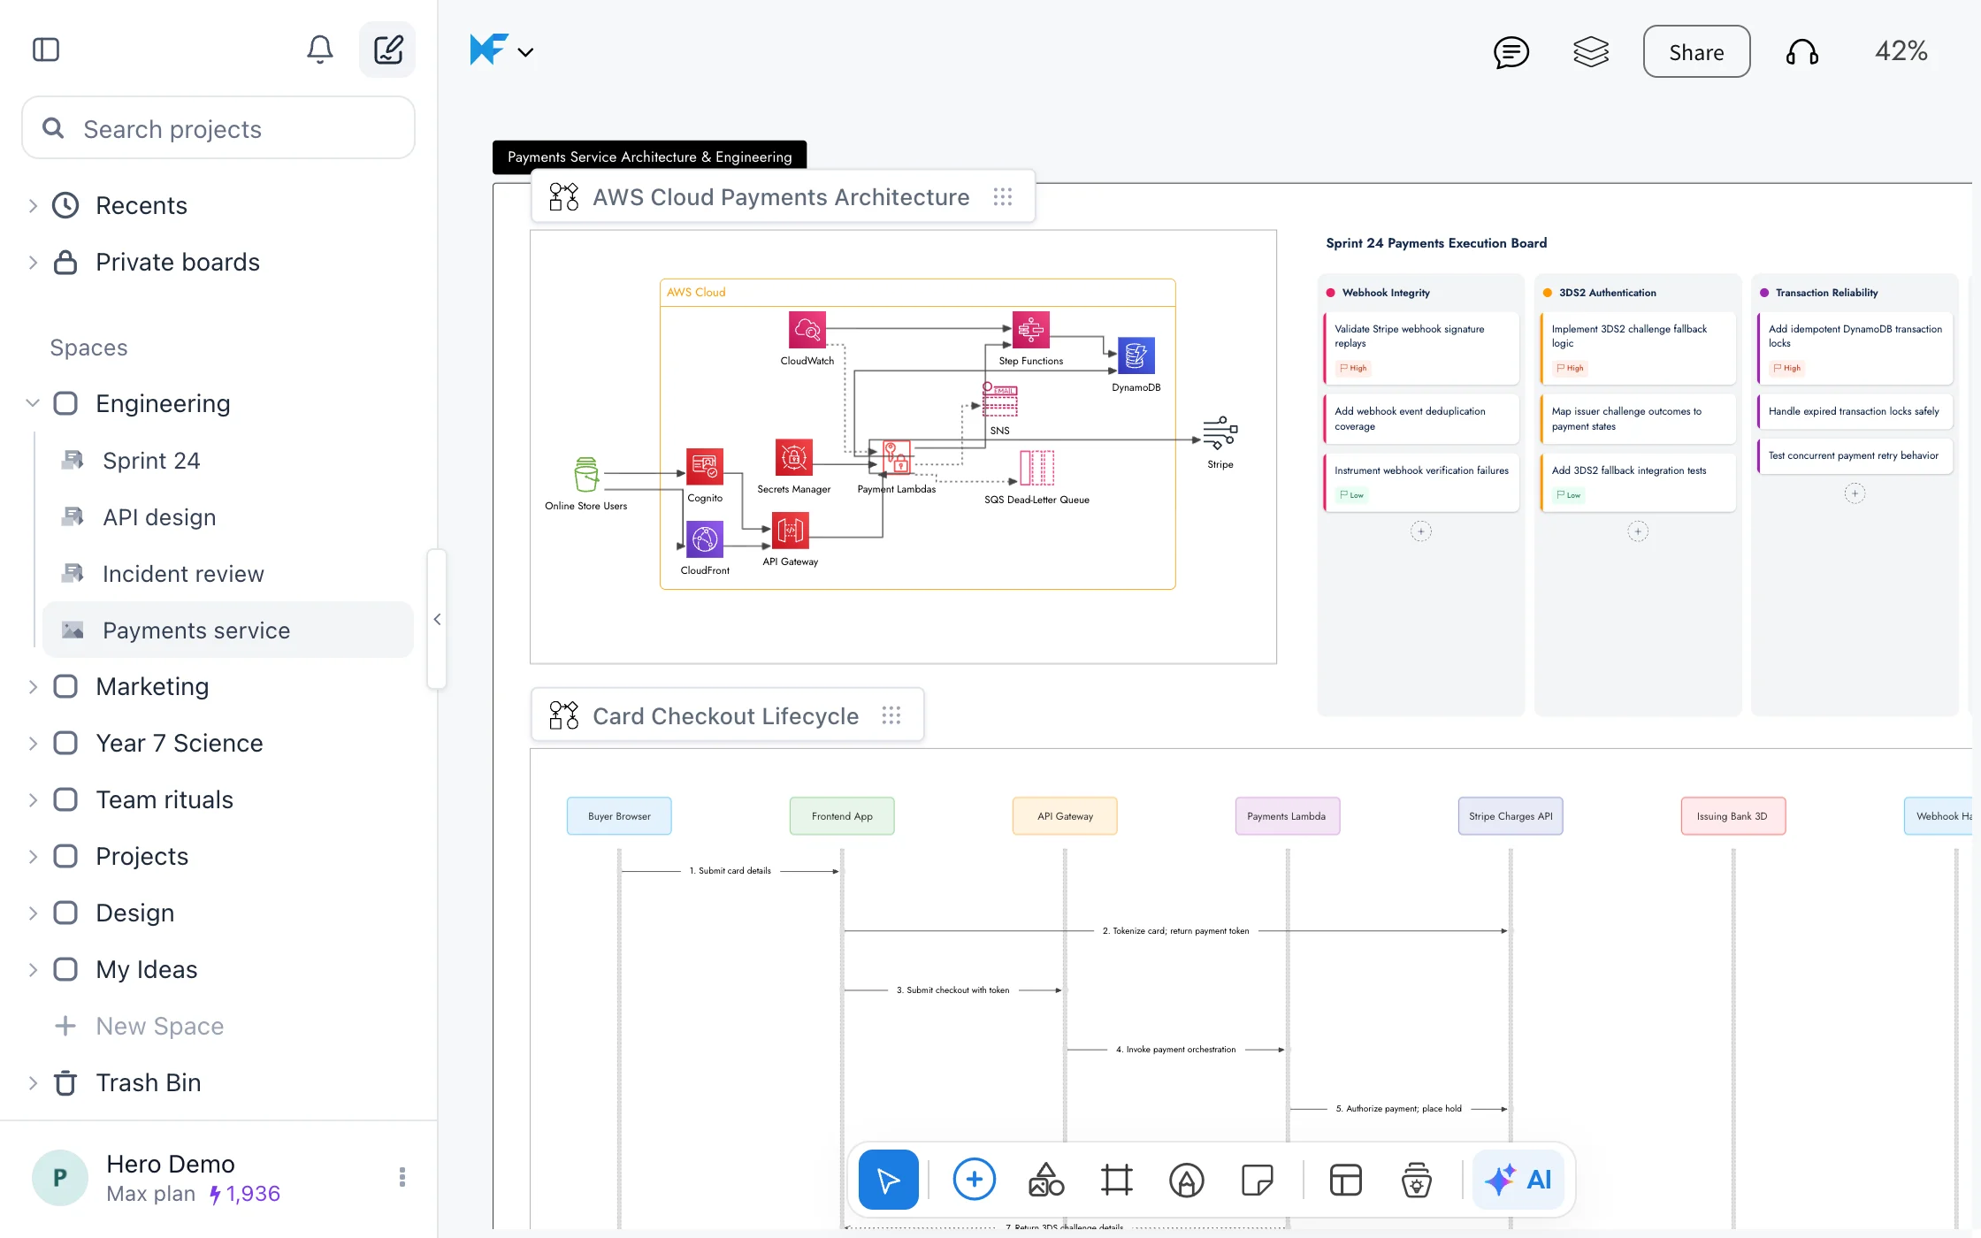Open the API design board

pos(228,516)
